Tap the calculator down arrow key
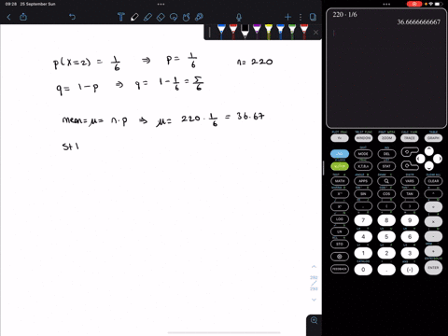 pos(429,167)
